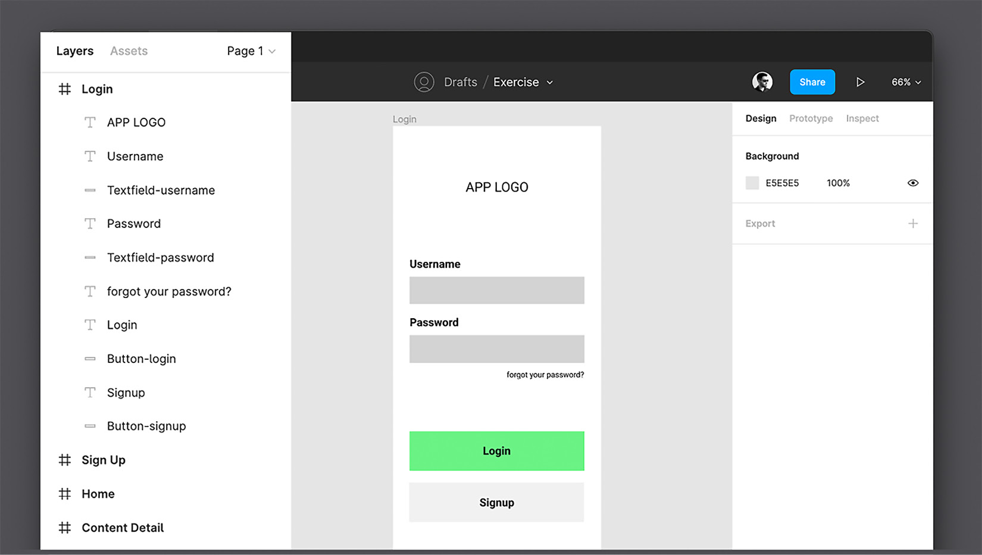Click the text layer icon beside APP LOGO

click(90, 122)
